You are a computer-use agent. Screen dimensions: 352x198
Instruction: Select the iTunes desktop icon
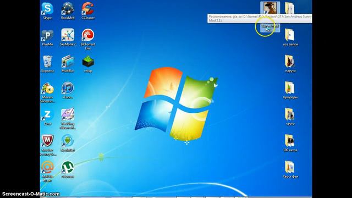pyautogui.click(x=68, y=88)
